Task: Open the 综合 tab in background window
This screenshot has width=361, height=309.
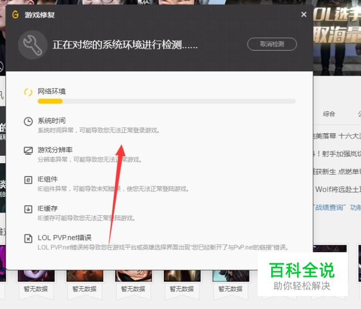Action: (329, 114)
